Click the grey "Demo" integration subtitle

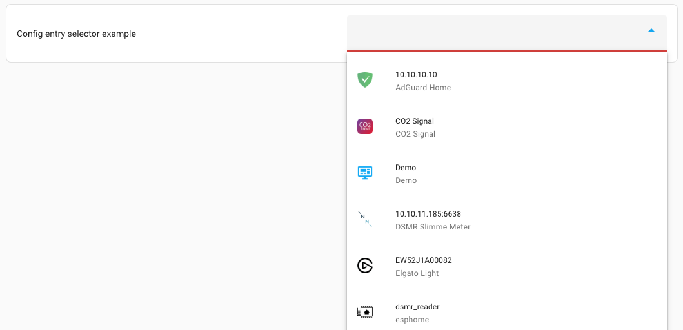pyautogui.click(x=406, y=180)
